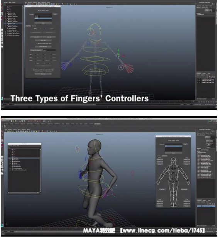This screenshot has width=218, height=237.
Task: Click create empty layer icon in lower layer editor
Action: click(212, 204)
